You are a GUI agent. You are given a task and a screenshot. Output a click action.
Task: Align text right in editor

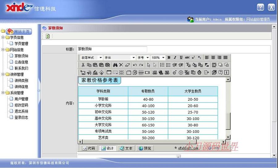click(219, 57)
